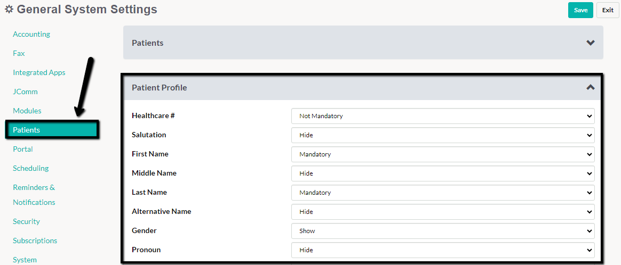This screenshot has width=621, height=265.
Task: Click the Middle Name field label
Action: click(x=154, y=173)
